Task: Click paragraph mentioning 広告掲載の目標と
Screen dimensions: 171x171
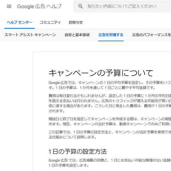Action: click(110, 163)
